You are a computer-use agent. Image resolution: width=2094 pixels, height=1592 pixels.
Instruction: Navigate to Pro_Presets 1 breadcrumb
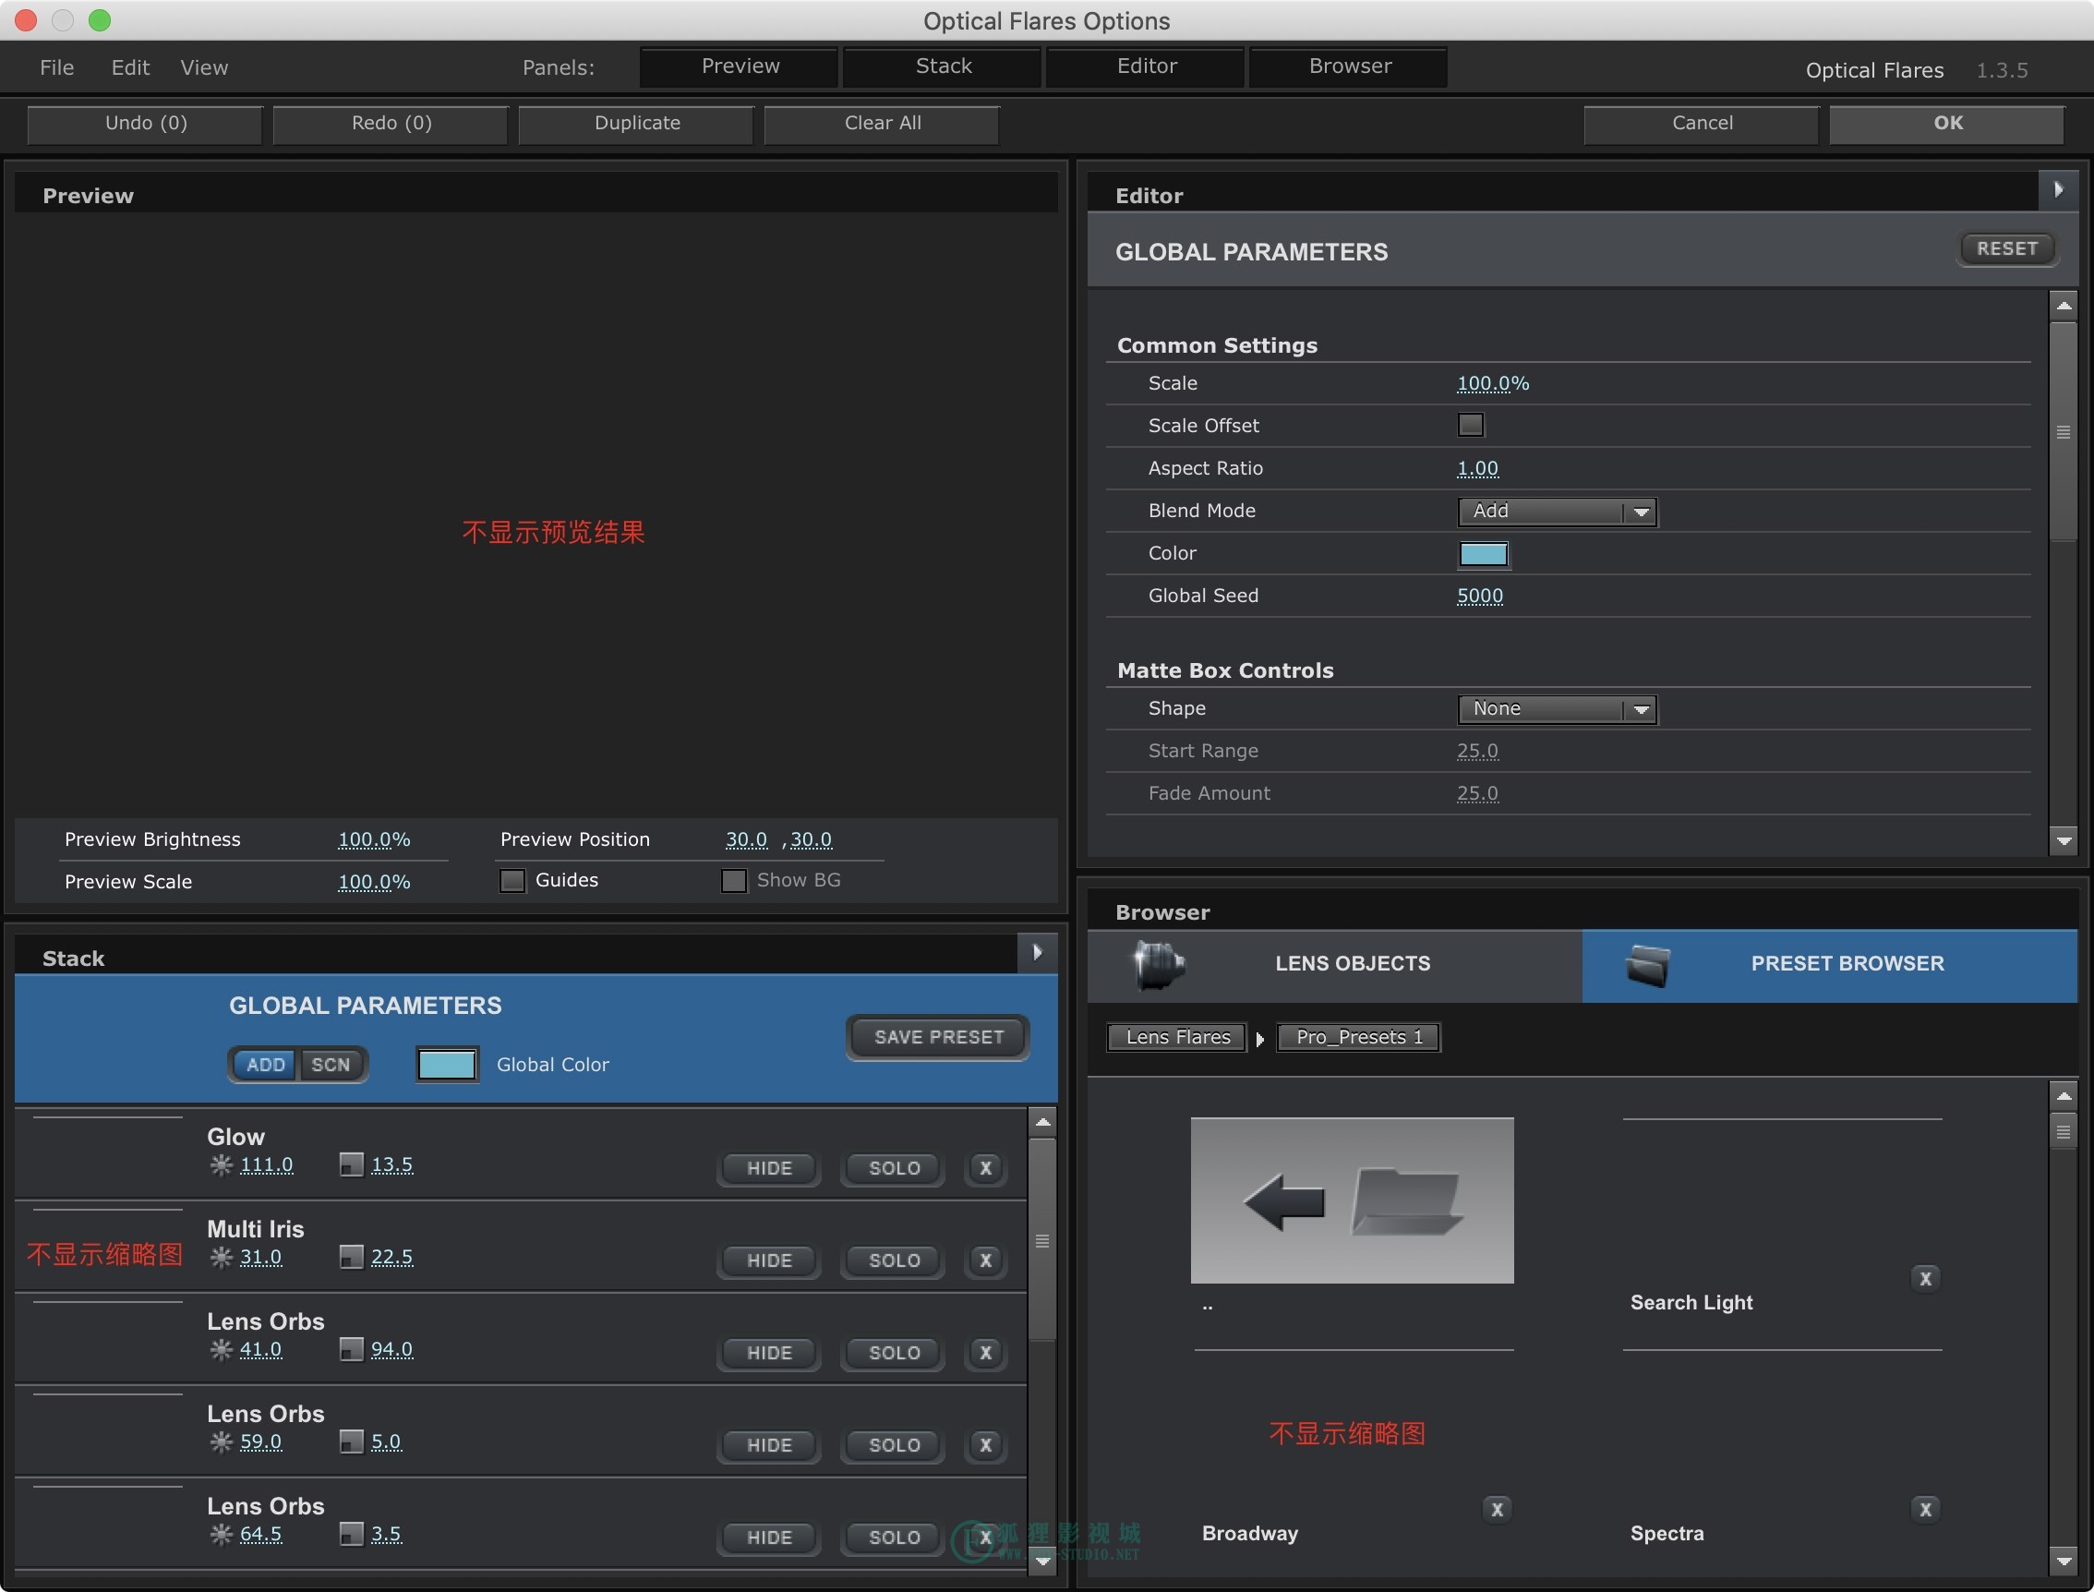click(1359, 1038)
